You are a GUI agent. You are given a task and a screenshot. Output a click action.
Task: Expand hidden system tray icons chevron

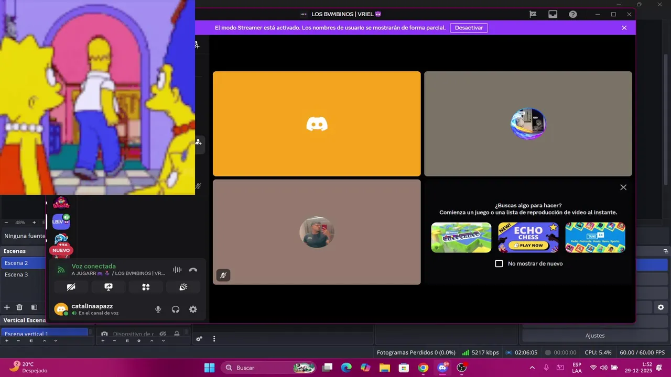pyautogui.click(x=532, y=368)
